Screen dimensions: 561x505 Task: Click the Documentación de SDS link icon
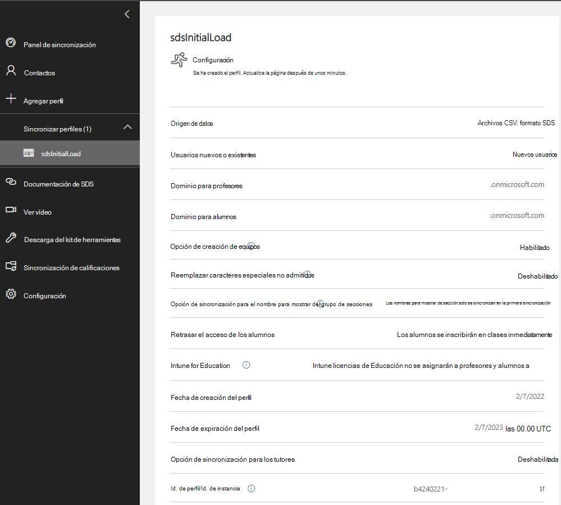[x=11, y=182]
